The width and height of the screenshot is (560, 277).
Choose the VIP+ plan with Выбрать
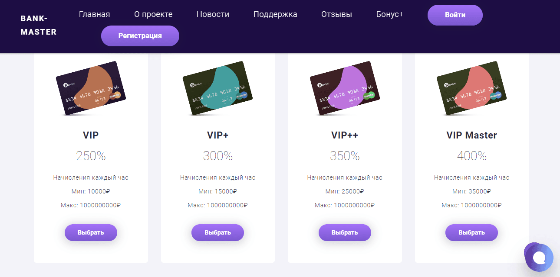tap(217, 232)
